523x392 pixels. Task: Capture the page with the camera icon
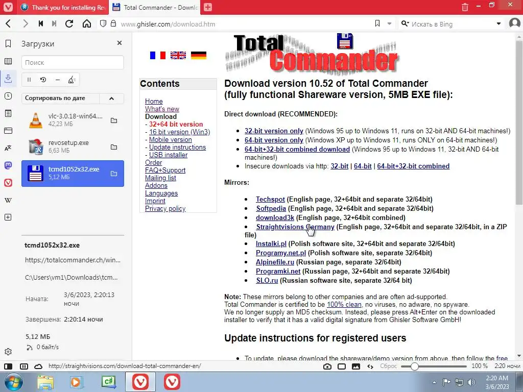click(x=327, y=366)
